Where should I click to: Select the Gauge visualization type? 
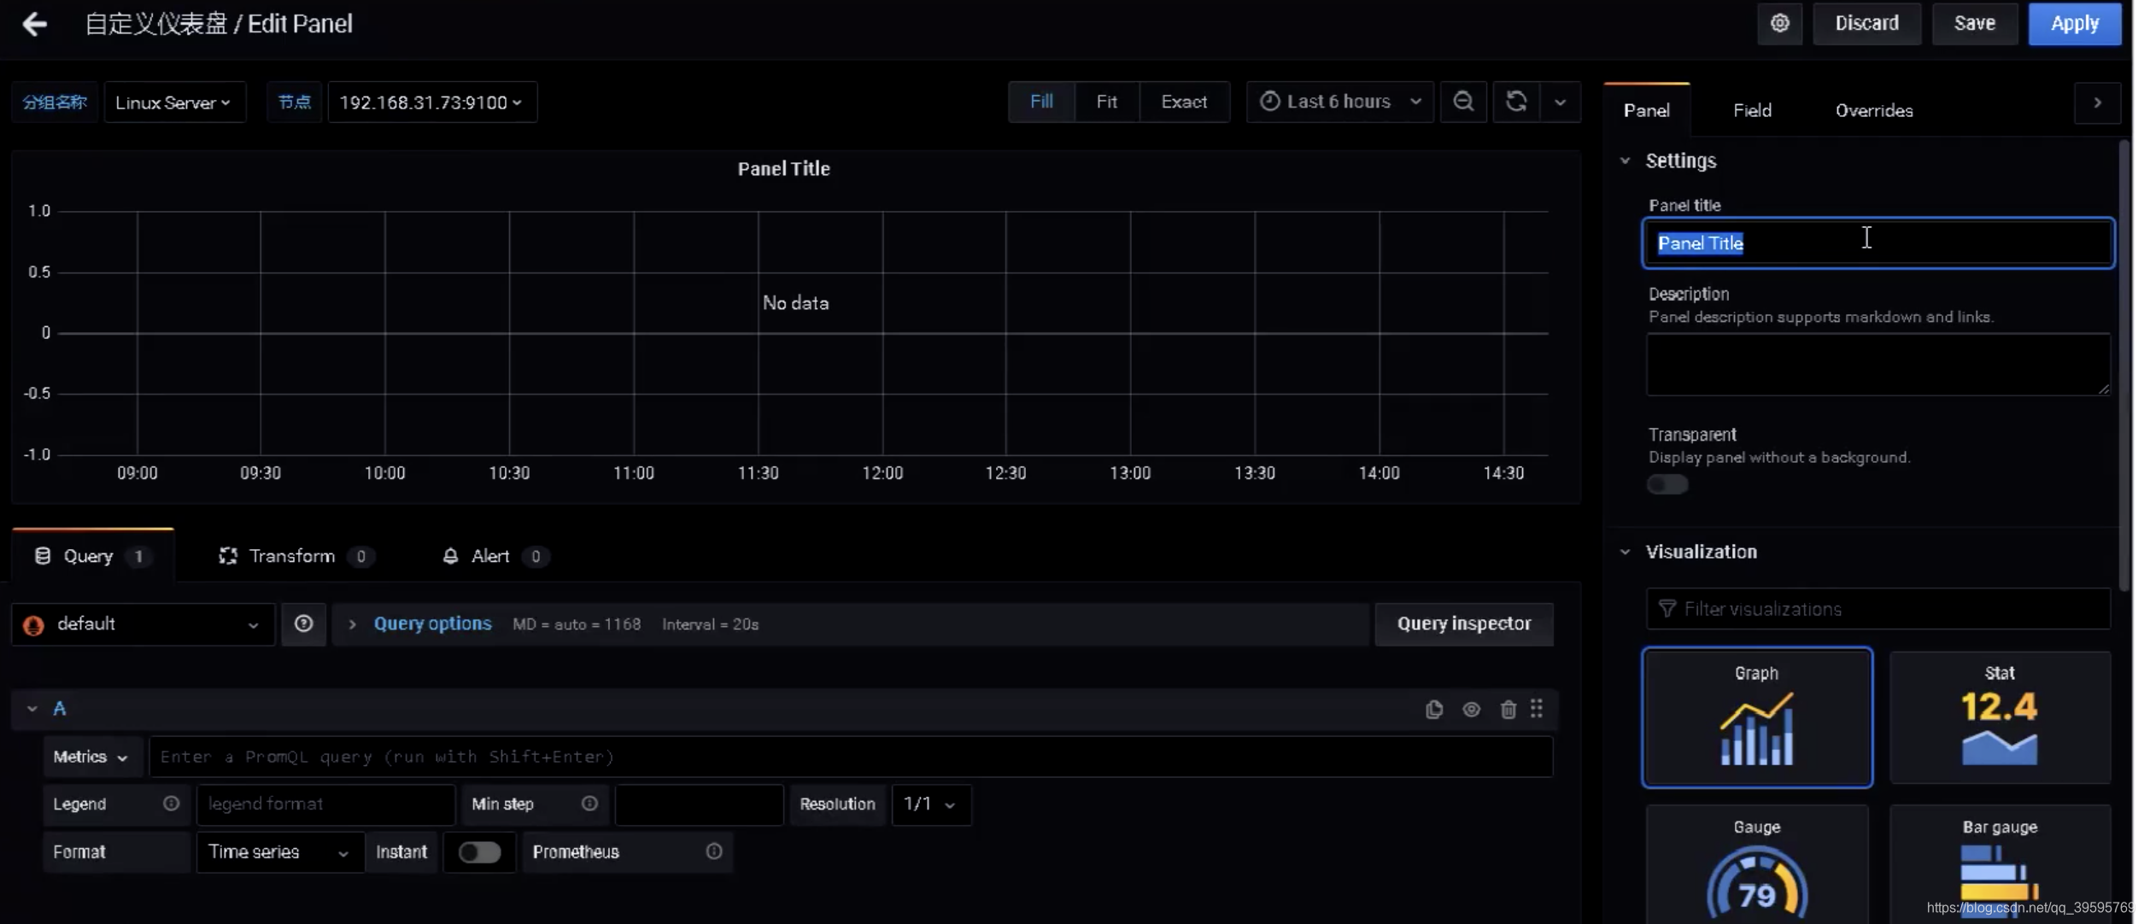pos(1757,868)
